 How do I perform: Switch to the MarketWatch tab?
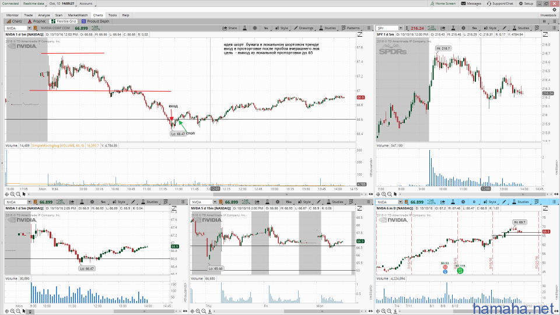[78, 15]
